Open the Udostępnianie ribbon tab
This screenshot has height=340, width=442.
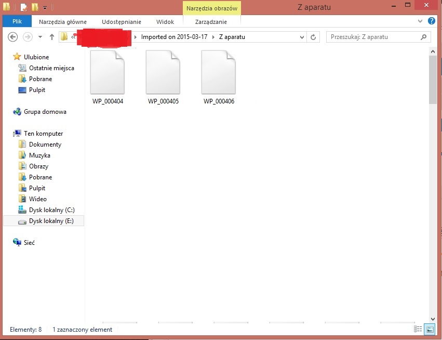(x=121, y=22)
